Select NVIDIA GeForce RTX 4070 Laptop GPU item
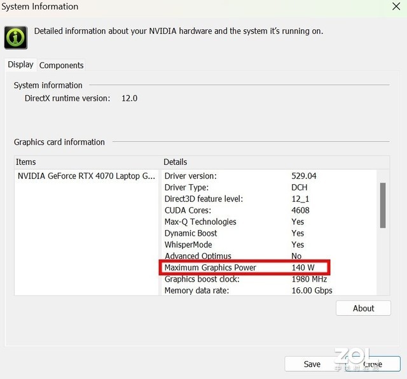The image size is (407, 379). [86, 176]
